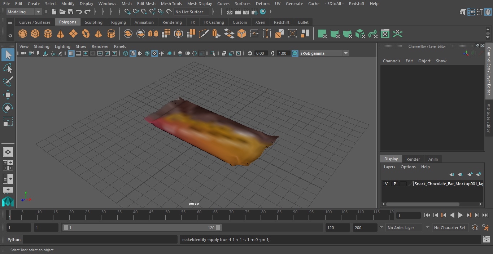
Task: Open the Rigging shelf tab
Action: click(118, 22)
